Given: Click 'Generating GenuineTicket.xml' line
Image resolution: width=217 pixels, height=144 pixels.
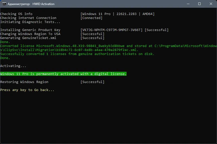Looking at the screenshot, I should click(28, 38).
